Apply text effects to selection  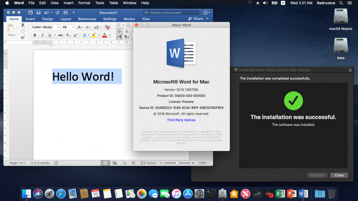click(84, 35)
